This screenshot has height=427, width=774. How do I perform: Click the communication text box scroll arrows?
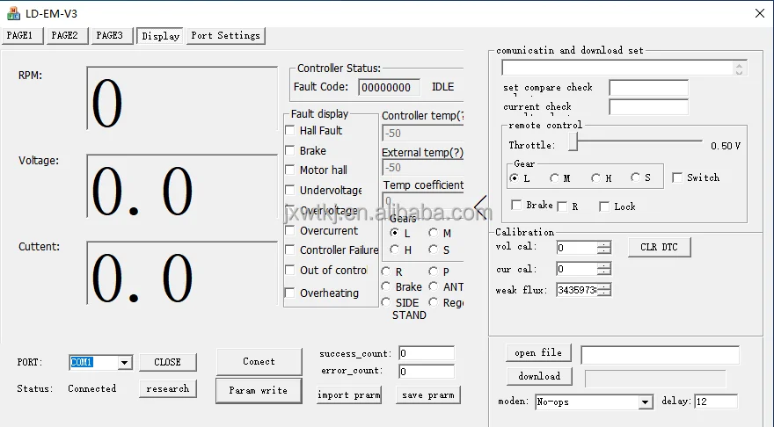tap(739, 68)
